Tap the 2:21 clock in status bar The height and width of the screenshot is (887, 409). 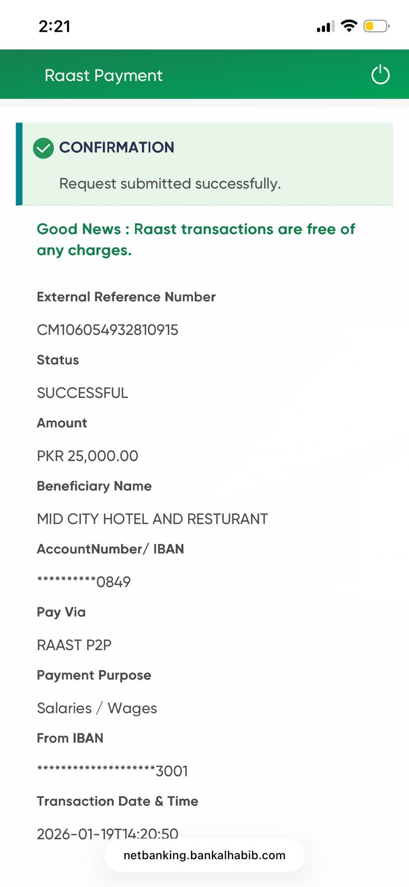[x=55, y=26]
